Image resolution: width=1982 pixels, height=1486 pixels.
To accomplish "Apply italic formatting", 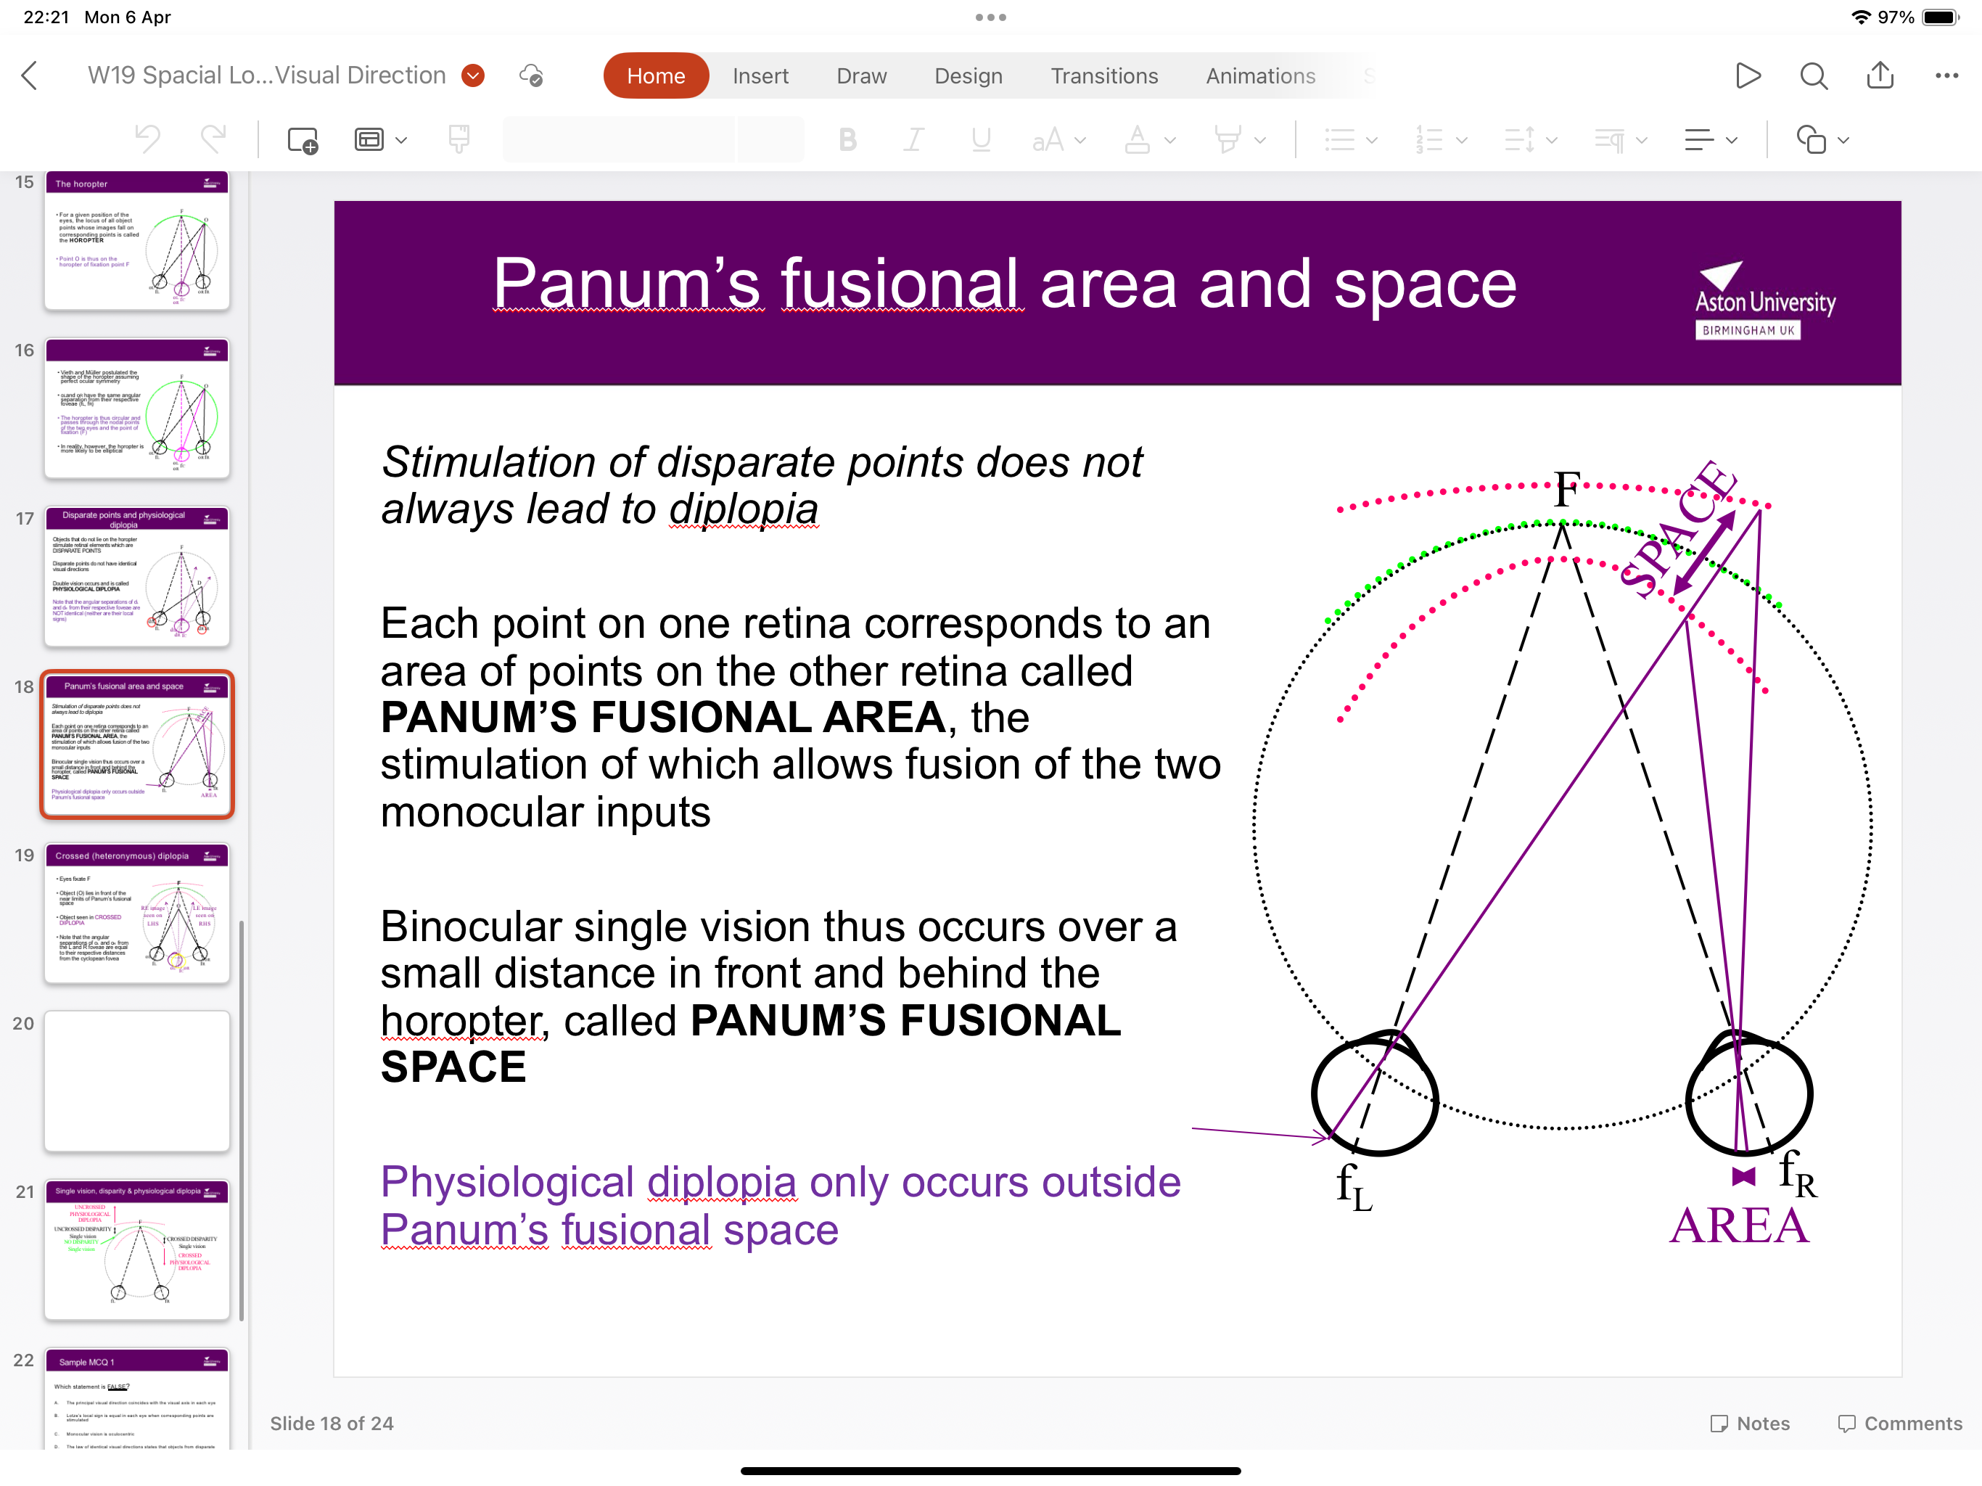I will coord(913,140).
